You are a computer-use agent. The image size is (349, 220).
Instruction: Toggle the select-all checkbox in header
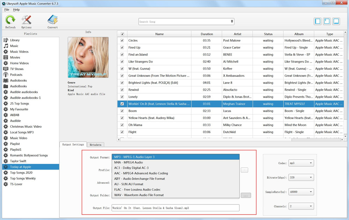[122, 34]
